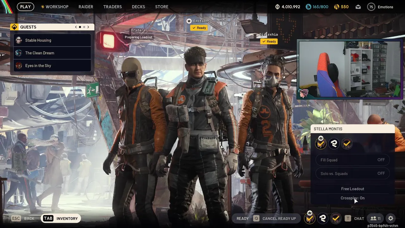
Task: Click the crown icon above Emotions name
Action: pos(189,21)
